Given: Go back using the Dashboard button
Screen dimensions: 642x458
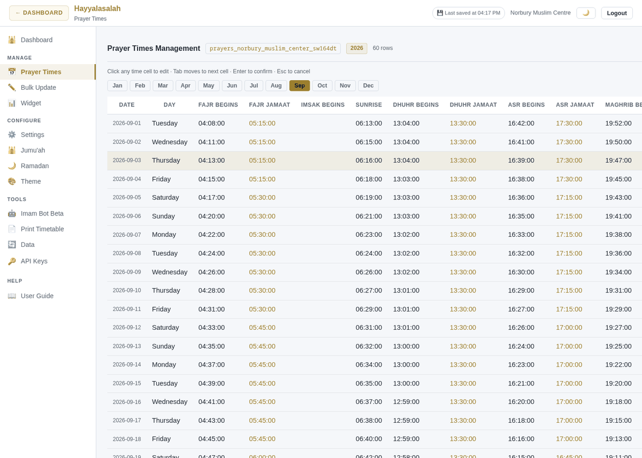Looking at the screenshot, I should coord(39,13).
